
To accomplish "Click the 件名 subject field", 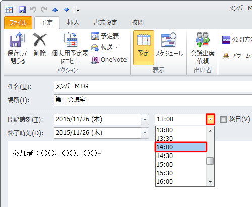I will 153,86.
